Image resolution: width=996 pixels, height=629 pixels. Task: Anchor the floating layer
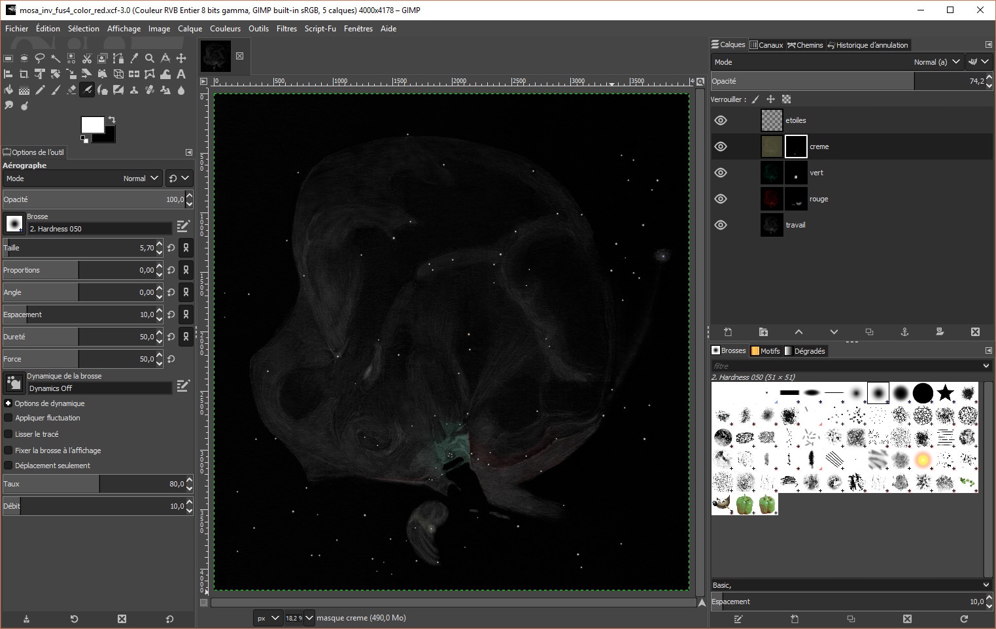904,332
